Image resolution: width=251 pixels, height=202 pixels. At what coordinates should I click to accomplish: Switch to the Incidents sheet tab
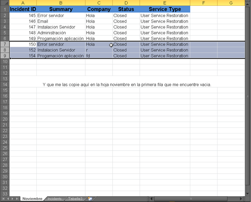[54, 199]
